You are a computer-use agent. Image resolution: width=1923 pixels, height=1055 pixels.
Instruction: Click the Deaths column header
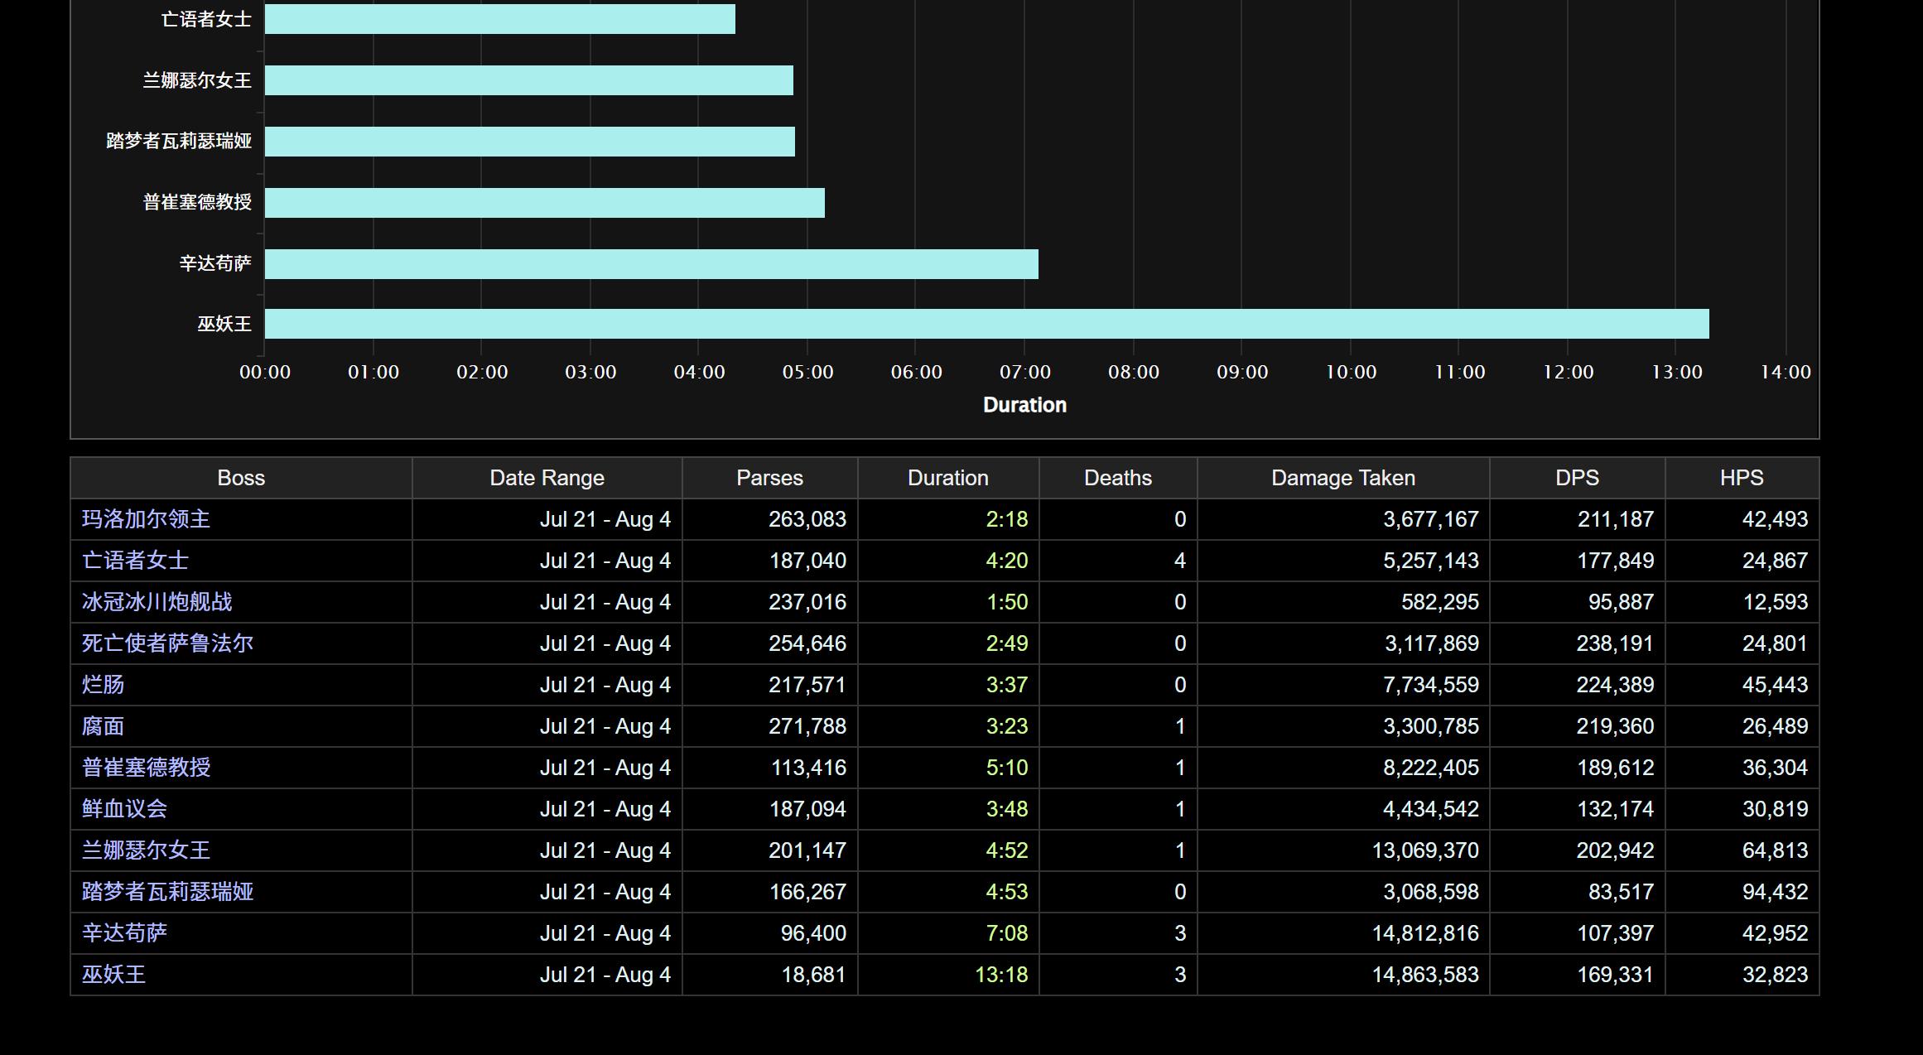(x=1117, y=478)
